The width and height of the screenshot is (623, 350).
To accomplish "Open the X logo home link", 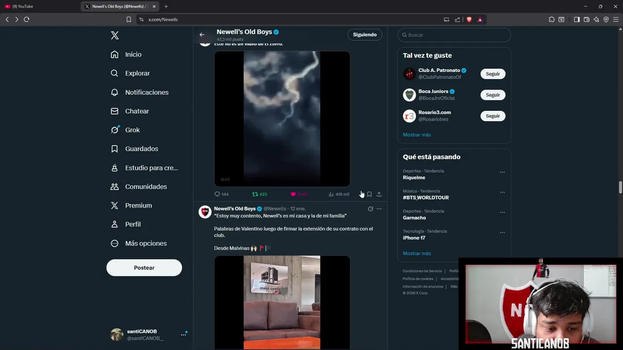I will tap(115, 35).
